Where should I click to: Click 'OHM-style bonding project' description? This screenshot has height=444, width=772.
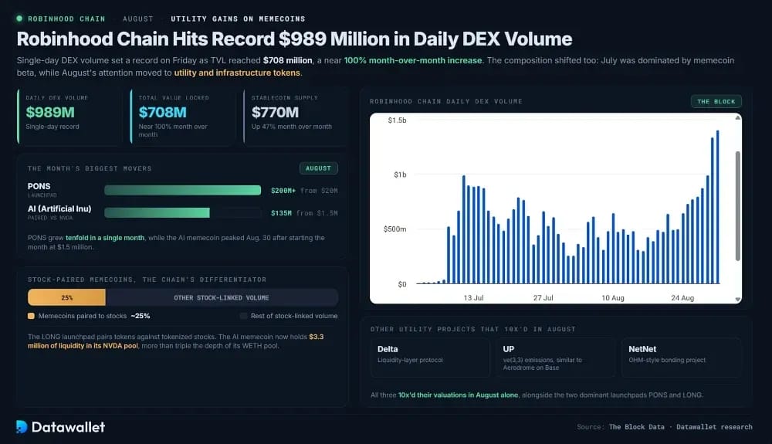click(x=667, y=360)
